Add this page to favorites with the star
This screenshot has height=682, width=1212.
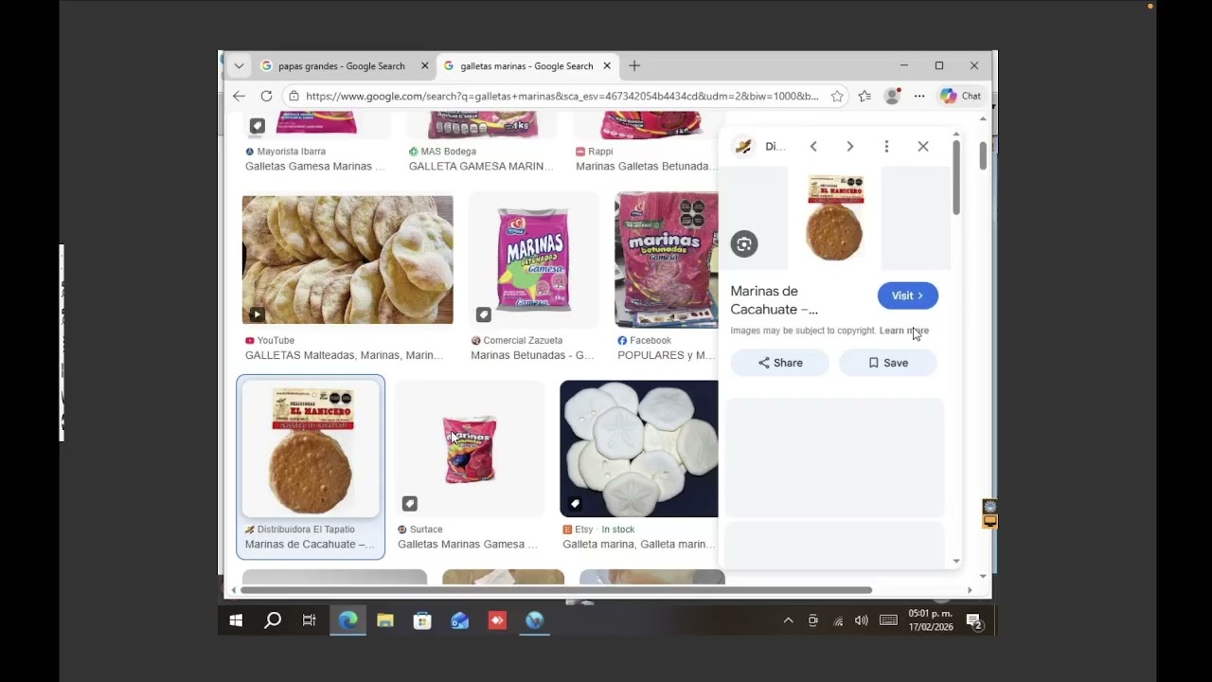click(837, 96)
